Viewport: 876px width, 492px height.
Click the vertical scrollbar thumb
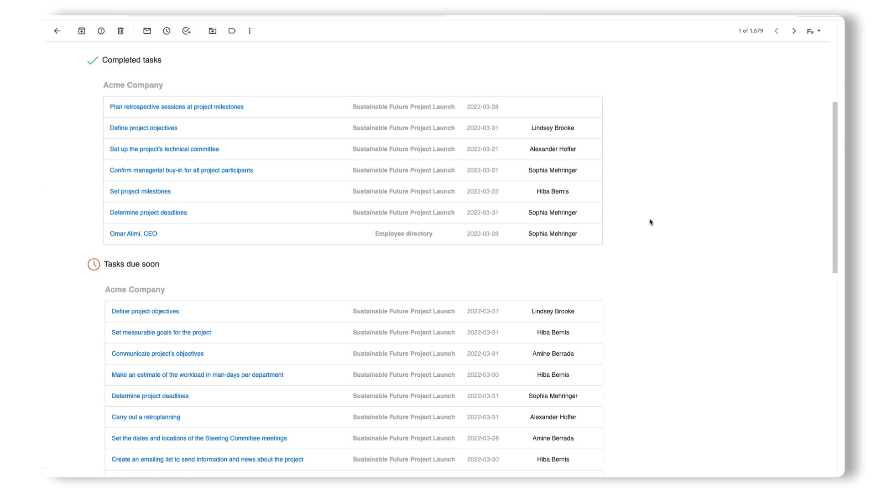(x=835, y=187)
